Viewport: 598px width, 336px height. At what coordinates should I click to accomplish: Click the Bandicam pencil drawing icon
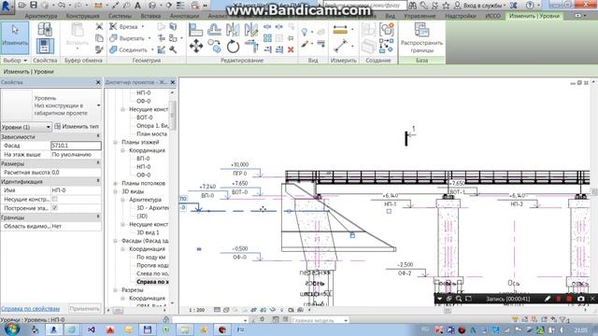pyautogui.click(x=548, y=299)
